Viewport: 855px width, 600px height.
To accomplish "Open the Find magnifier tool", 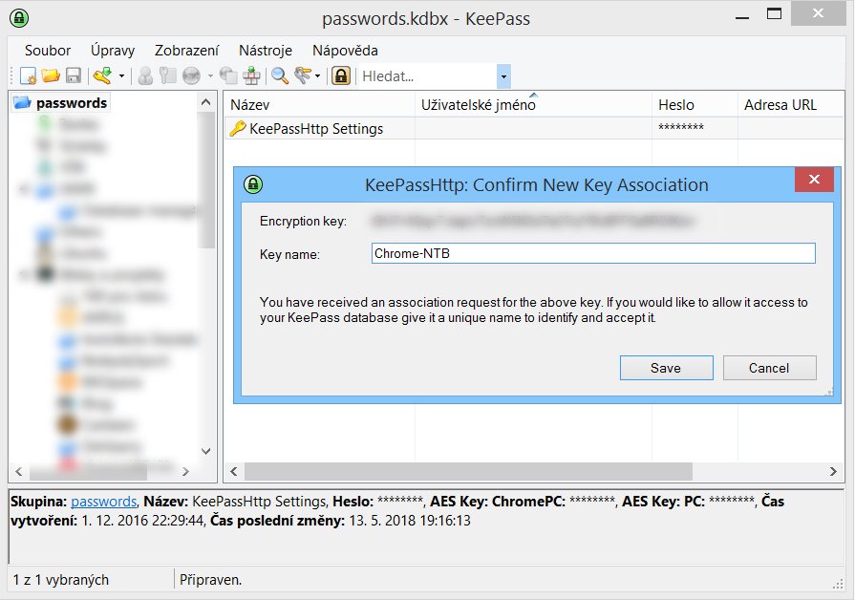I will tap(280, 75).
